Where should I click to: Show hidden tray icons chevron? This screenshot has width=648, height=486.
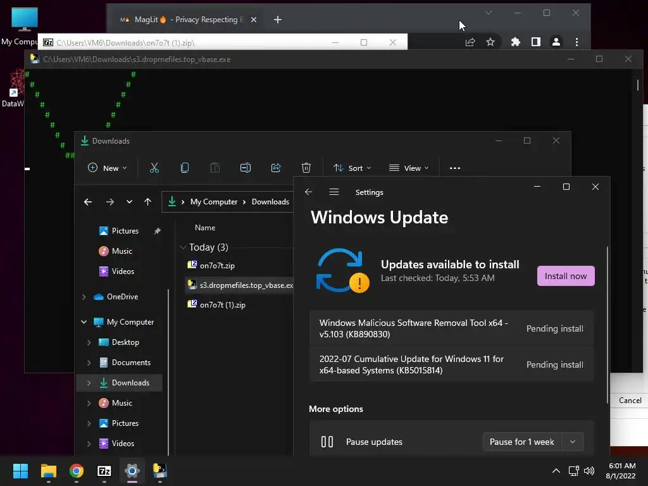(556, 471)
